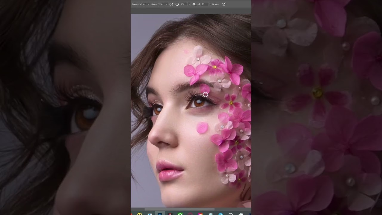This screenshot has height=215, width=382.
Task: Open the Xbox app from the taskbar
Action: click(x=180, y=214)
